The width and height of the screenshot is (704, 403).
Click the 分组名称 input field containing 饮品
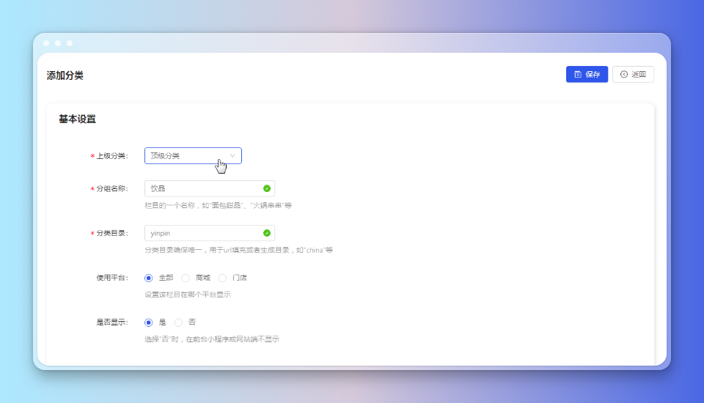tap(210, 188)
